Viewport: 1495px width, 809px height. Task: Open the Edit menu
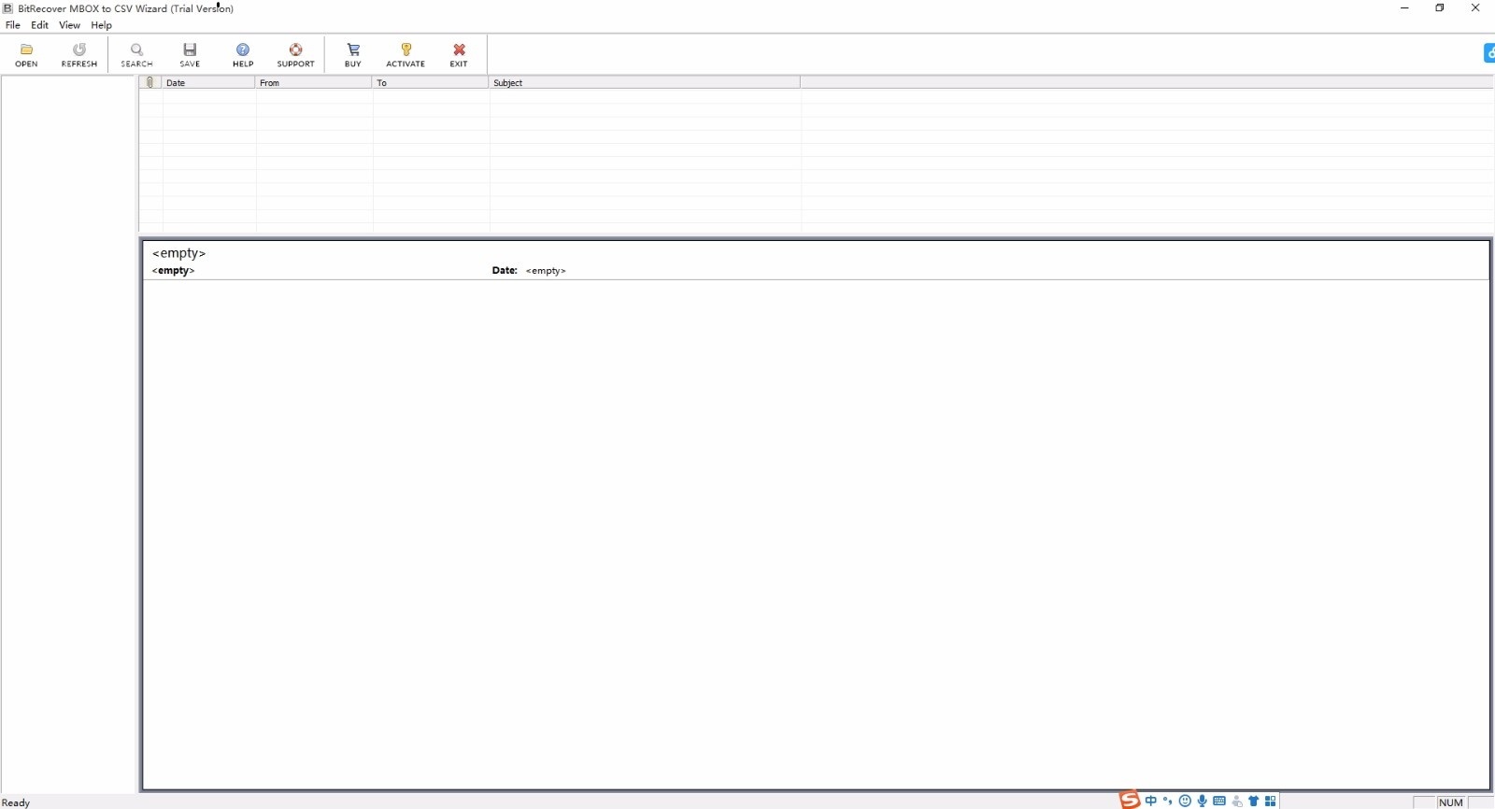point(39,25)
